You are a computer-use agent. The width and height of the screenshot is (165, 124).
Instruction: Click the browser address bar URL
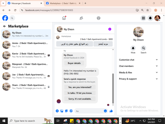(x=49, y=10)
